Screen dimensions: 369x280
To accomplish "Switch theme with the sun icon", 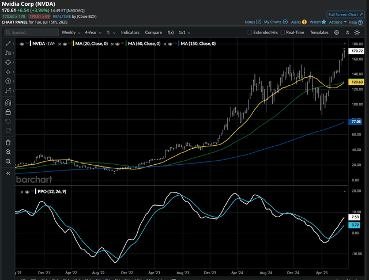I will point(357,32).
